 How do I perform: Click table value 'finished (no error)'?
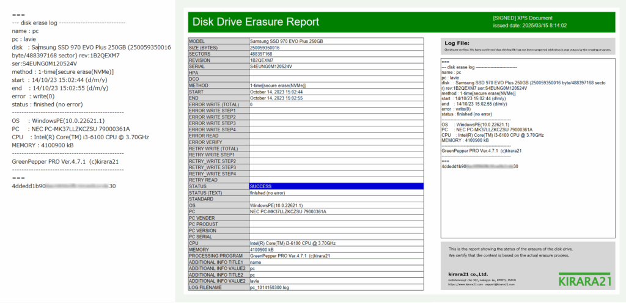tap(268, 193)
